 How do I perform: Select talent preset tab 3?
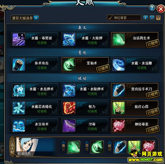(158, 18)
